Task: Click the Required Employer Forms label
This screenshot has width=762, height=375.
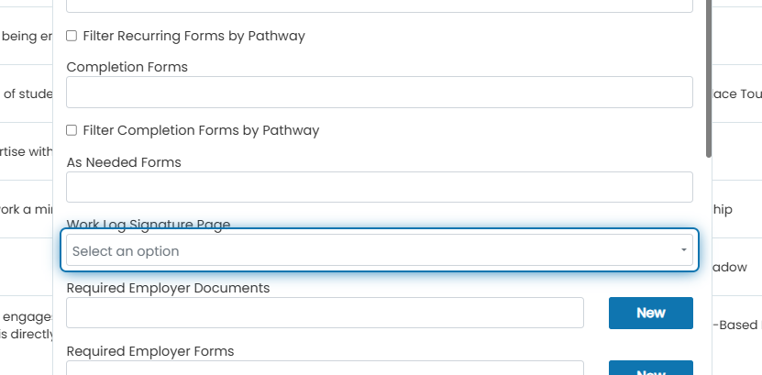Action: [150, 351]
